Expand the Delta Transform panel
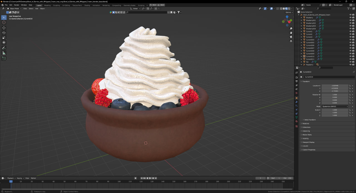 tap(310, 120)
